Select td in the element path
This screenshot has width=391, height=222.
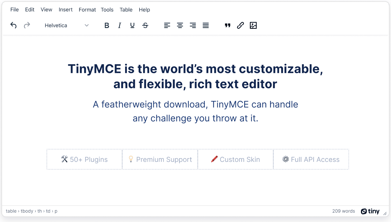[x=48, y=211]
